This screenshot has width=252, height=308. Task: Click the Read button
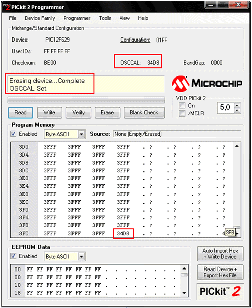[x=20, y=112]
